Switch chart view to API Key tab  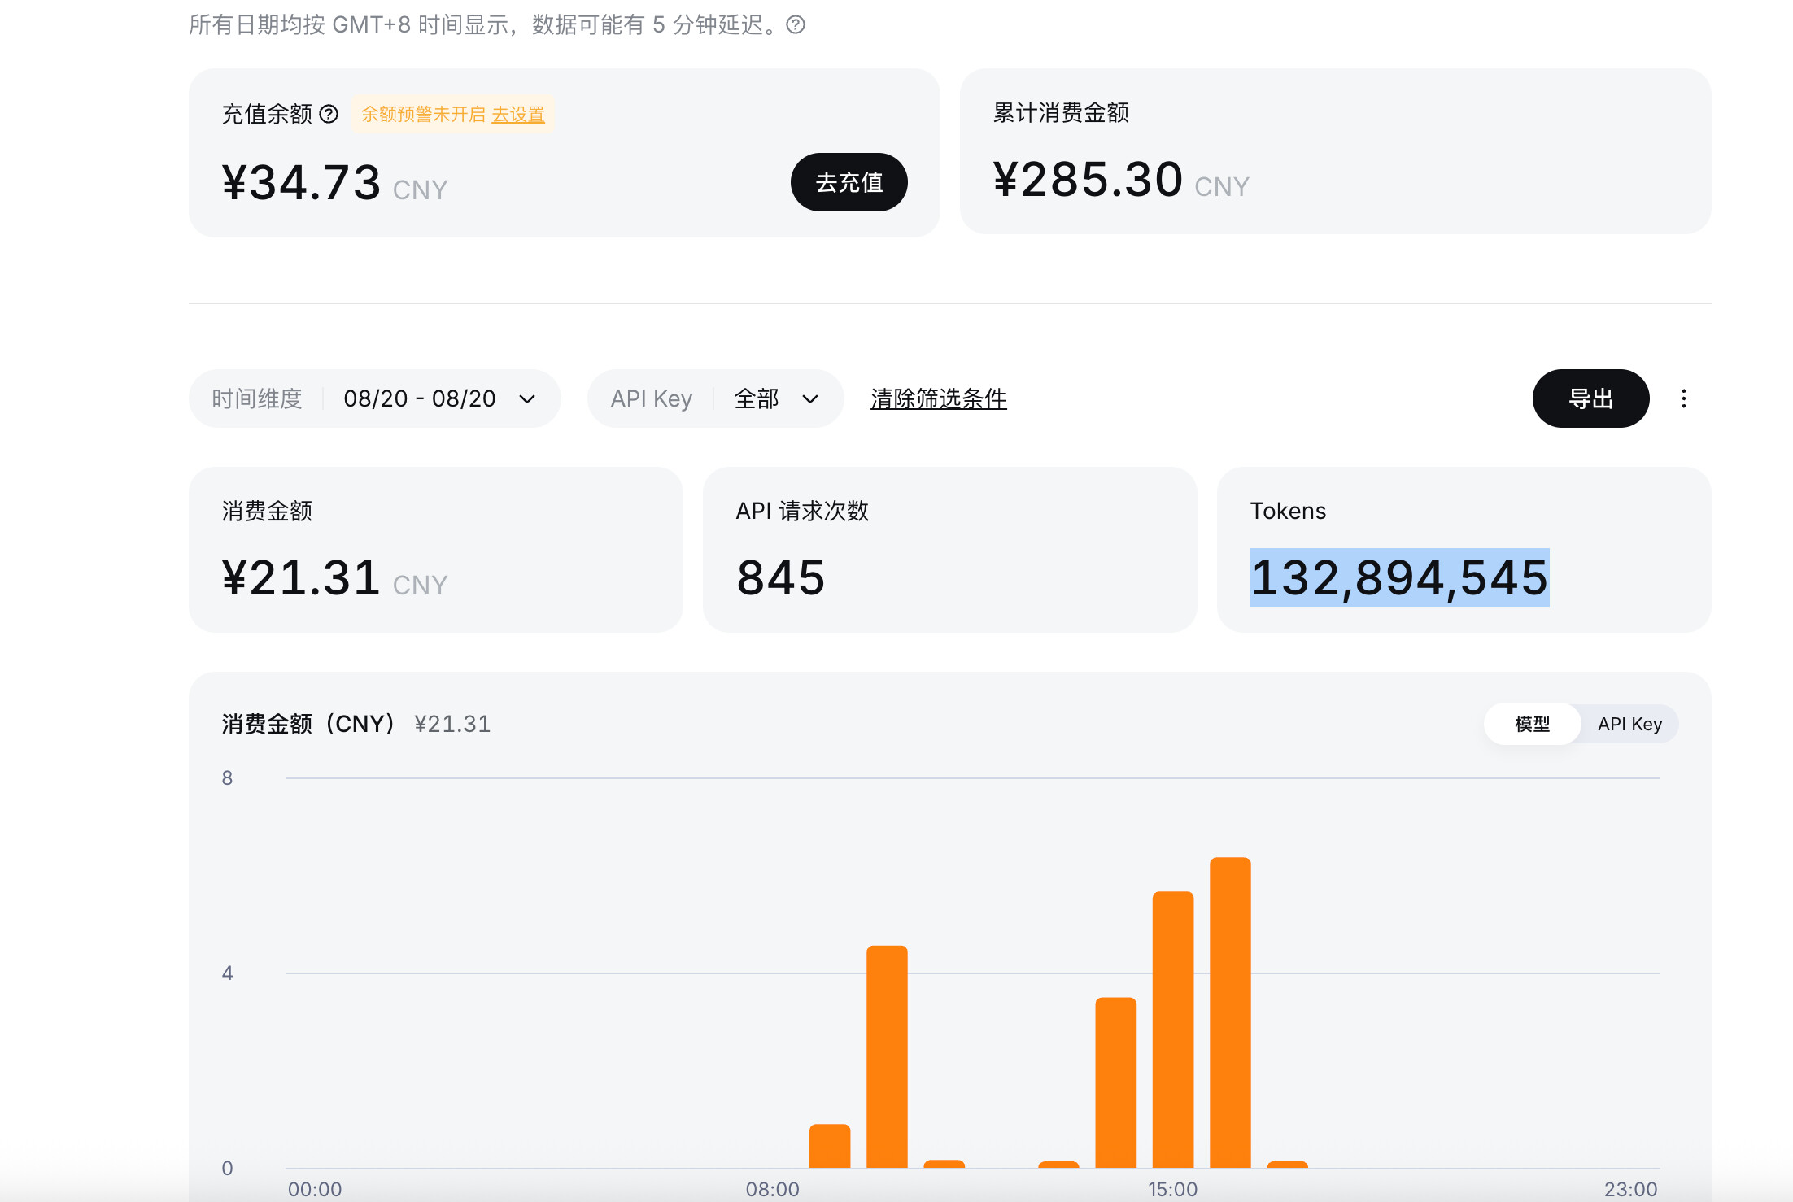(x=1629, y=724)
